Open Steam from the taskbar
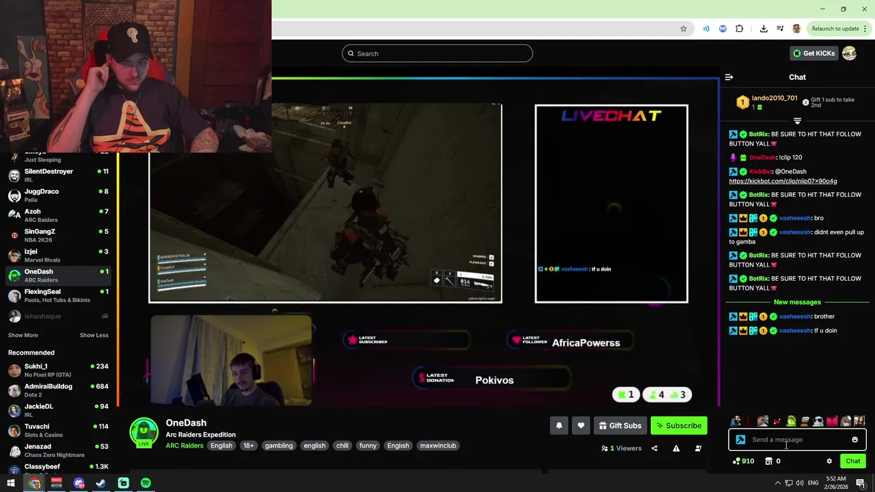The width and height of the screenshot is (875, 492). point(100,483)
